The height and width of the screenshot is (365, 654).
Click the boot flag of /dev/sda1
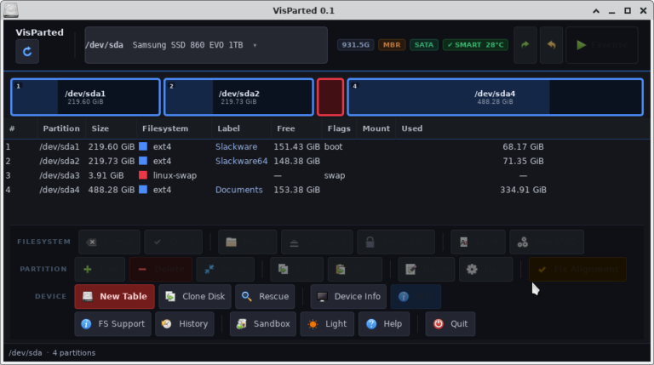coord(333,146)
